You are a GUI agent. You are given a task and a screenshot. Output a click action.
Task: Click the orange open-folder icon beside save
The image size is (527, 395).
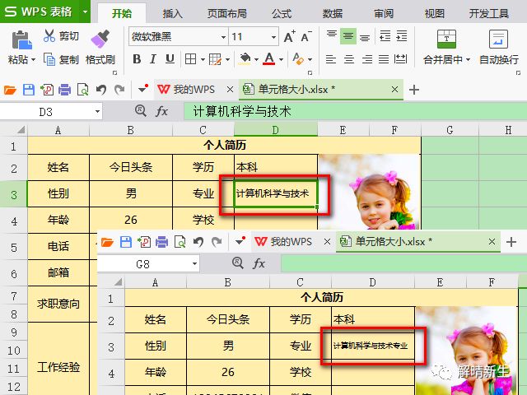point(10,90)
